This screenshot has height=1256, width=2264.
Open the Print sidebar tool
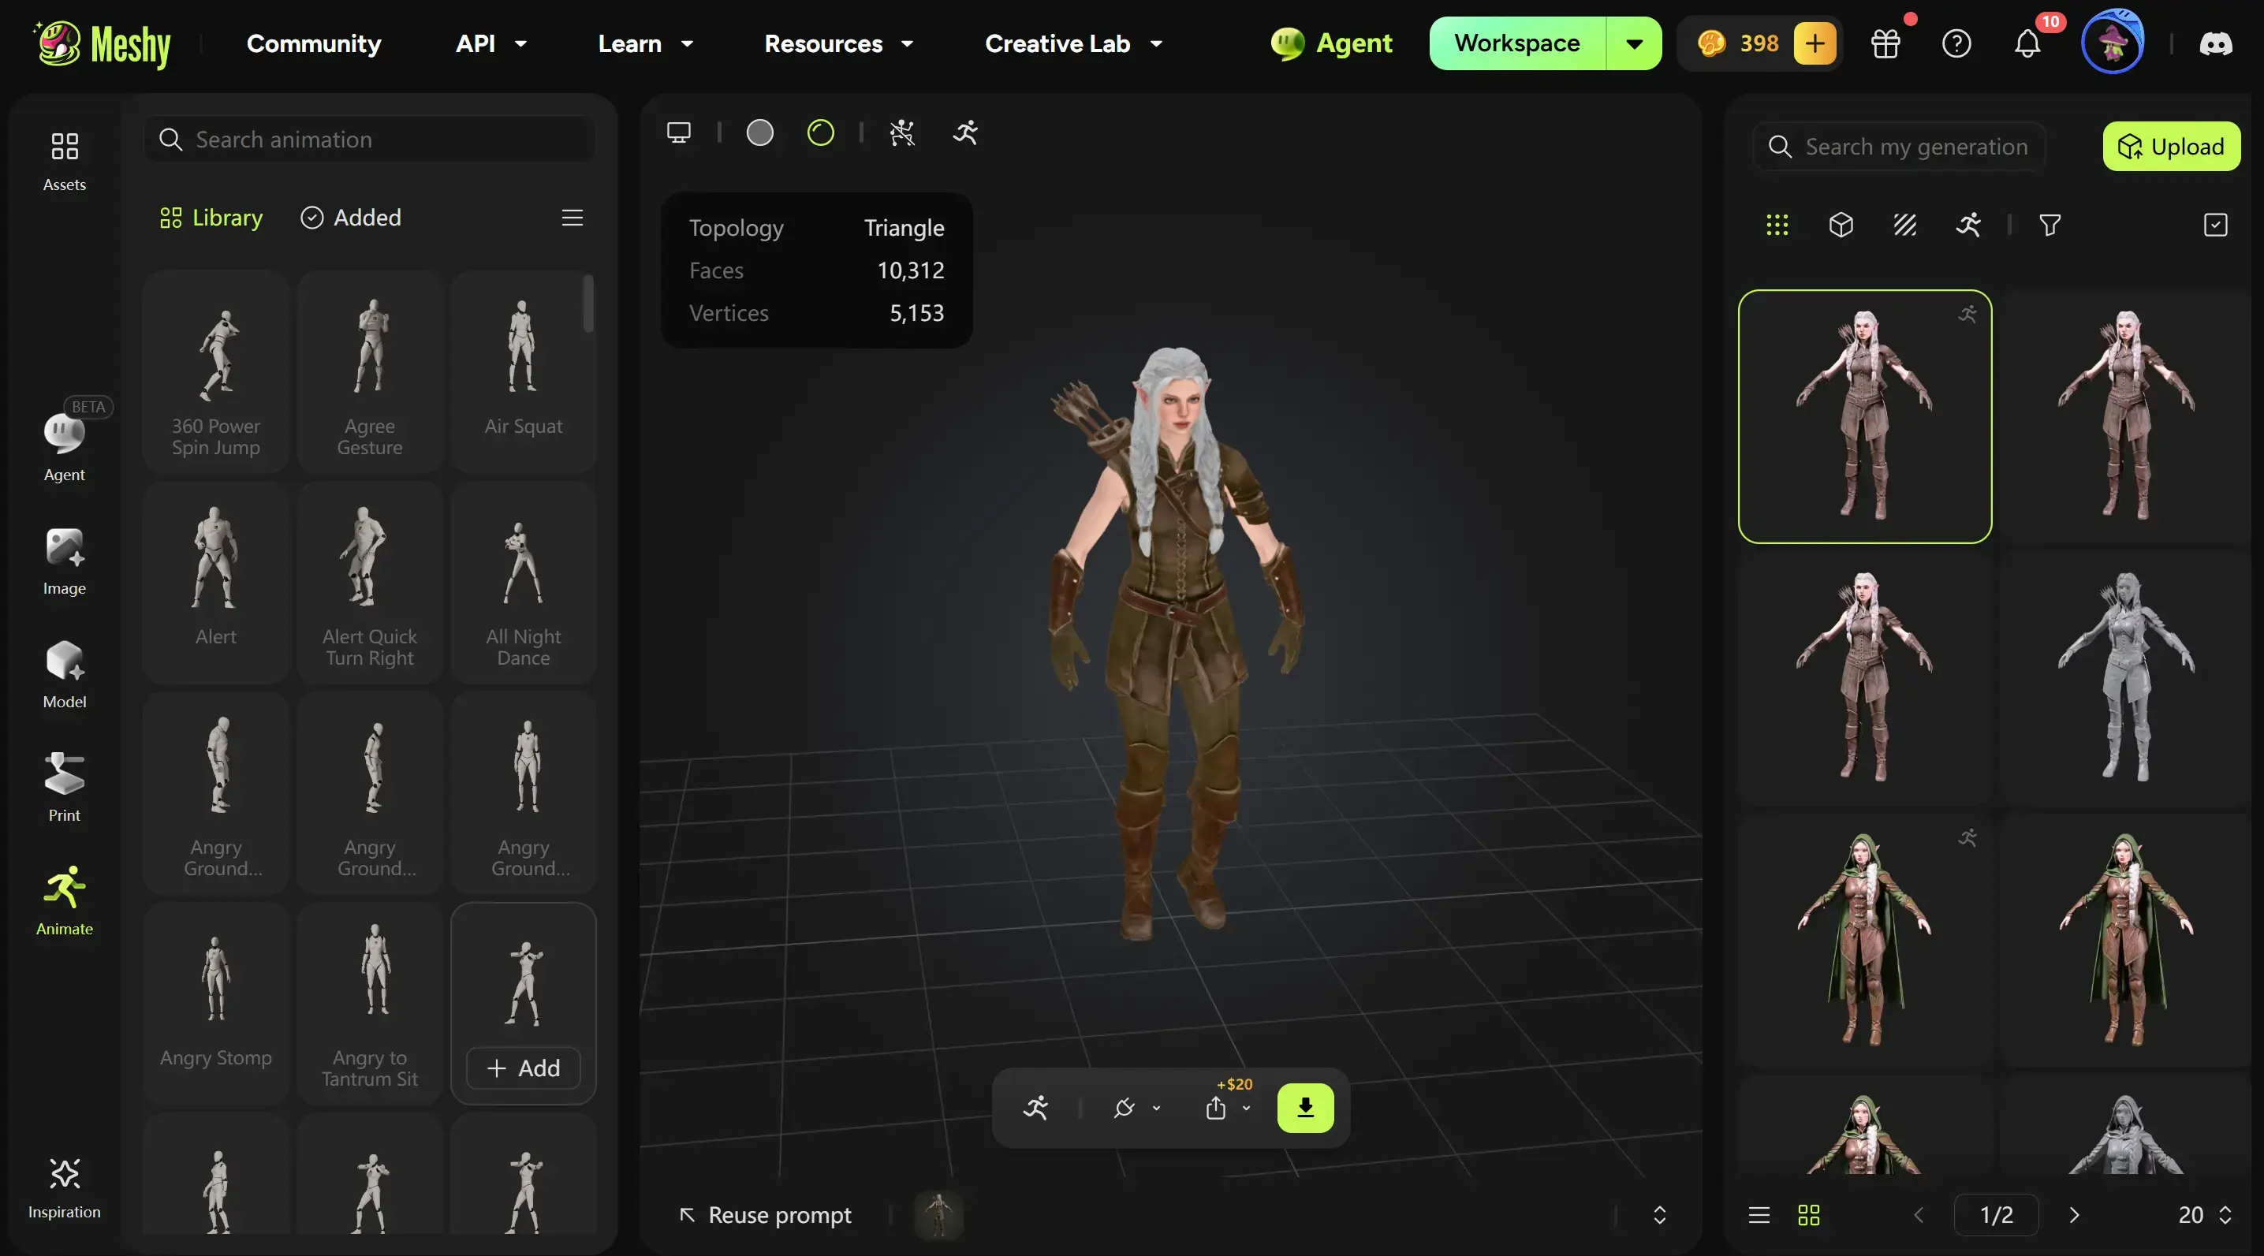[64, 788]
